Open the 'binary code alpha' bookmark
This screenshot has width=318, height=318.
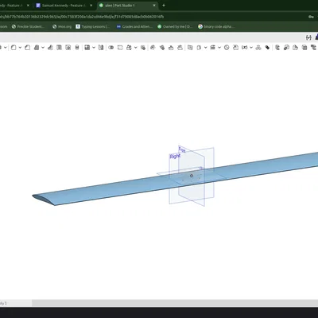tap(215, 26)
